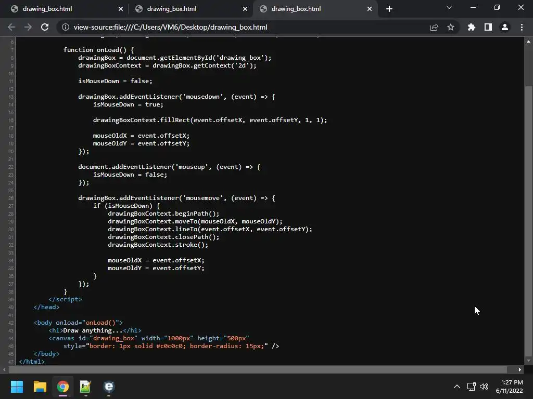The height and width of the screenshot is (399, 533).
Task: Click the closing </script> tag
Action: 65,299
